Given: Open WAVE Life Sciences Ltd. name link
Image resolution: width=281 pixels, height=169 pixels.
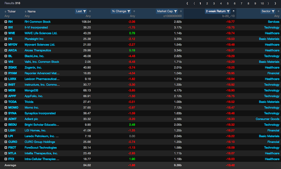Looking at the screenshot, I should point(41,33).
